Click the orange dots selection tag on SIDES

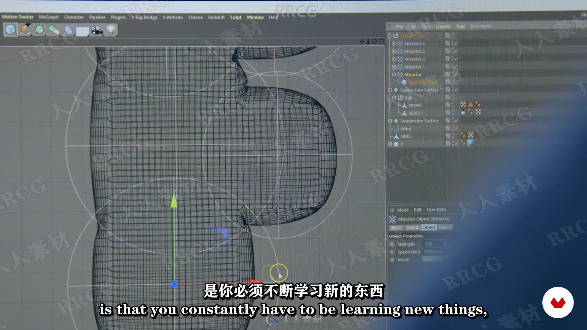[x=463, y=135]
